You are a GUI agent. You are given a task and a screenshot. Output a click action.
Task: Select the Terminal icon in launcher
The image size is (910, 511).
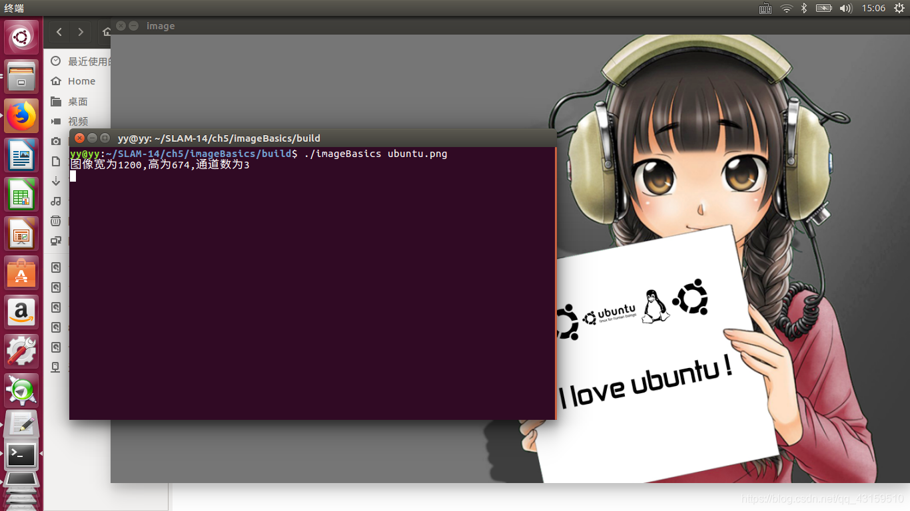(x=22, y=456)
